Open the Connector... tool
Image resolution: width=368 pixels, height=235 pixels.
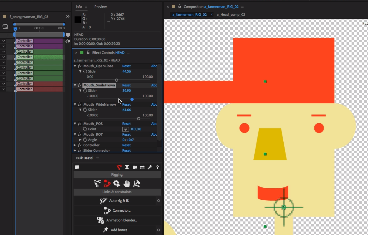[x=117, y=210]
